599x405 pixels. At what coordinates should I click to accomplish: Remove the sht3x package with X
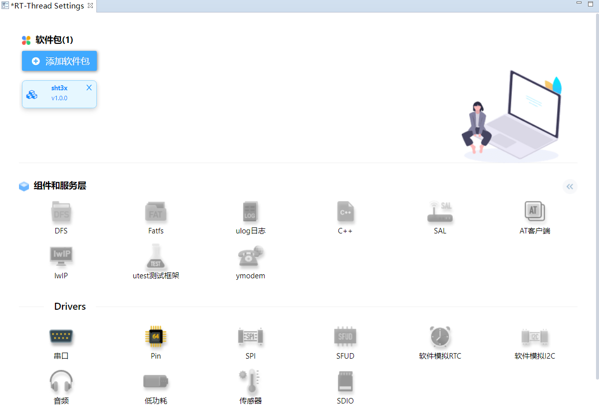[x=89, y=88]
